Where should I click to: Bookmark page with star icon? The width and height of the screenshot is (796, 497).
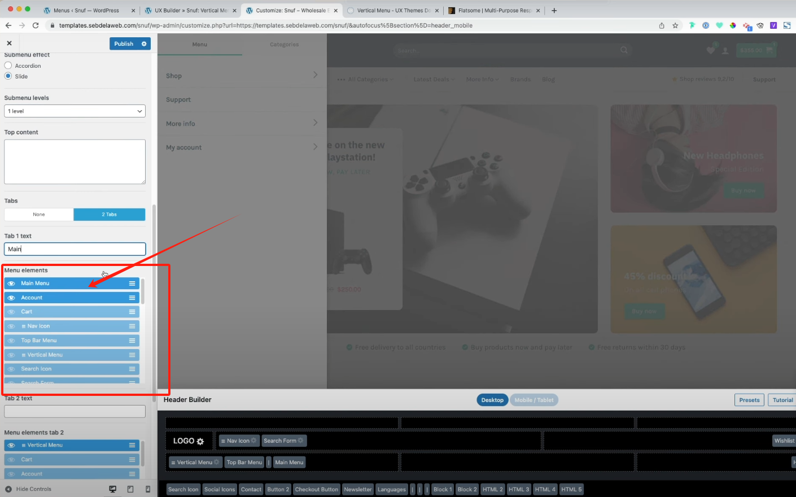[675, 25]
